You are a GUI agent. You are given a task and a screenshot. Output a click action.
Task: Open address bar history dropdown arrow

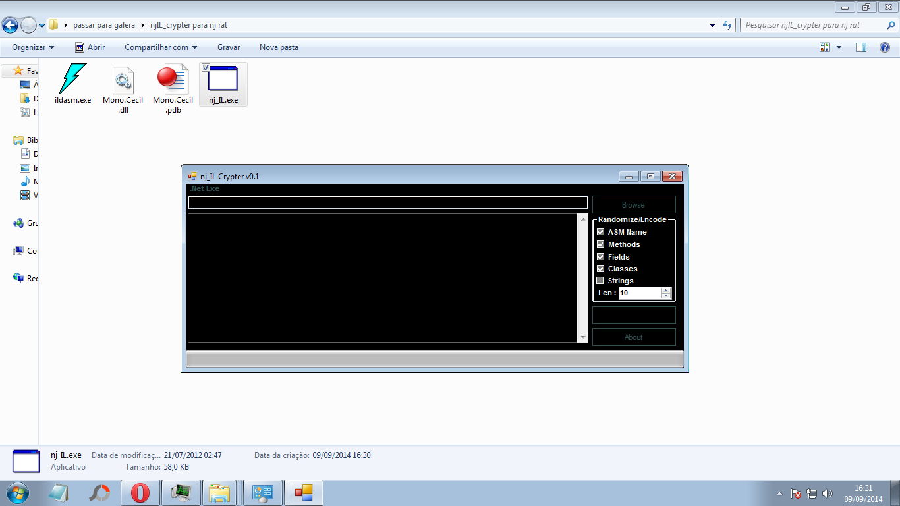click(713, 26)
